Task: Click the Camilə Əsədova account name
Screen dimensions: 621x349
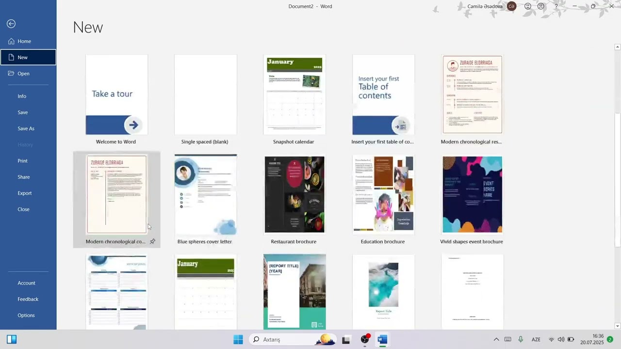Action: (x=485, y=6)
